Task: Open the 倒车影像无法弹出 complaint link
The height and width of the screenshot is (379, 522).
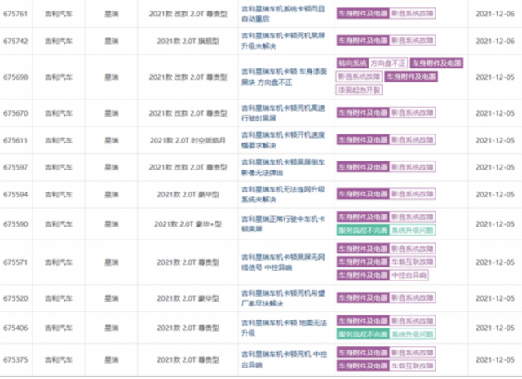Action: click(283, 167)
